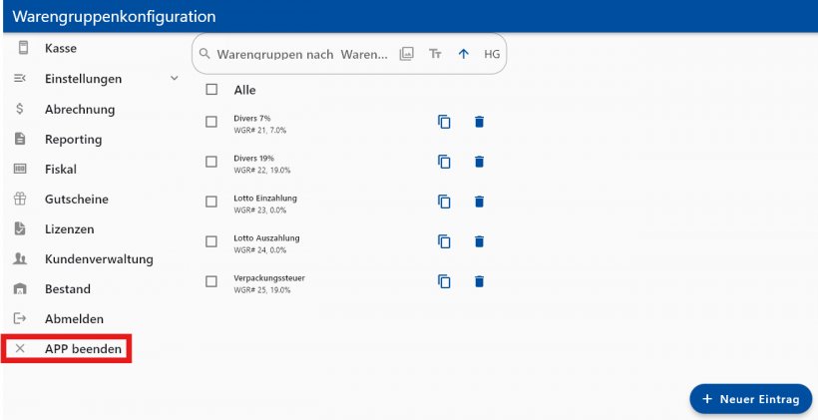This screenshot has height=420, width=818.
Task: Delete the Divers 7% entry
Action: coord(479,122)
